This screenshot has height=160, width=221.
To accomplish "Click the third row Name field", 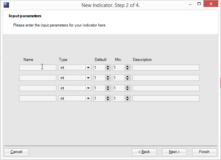I will coord(38,88).
